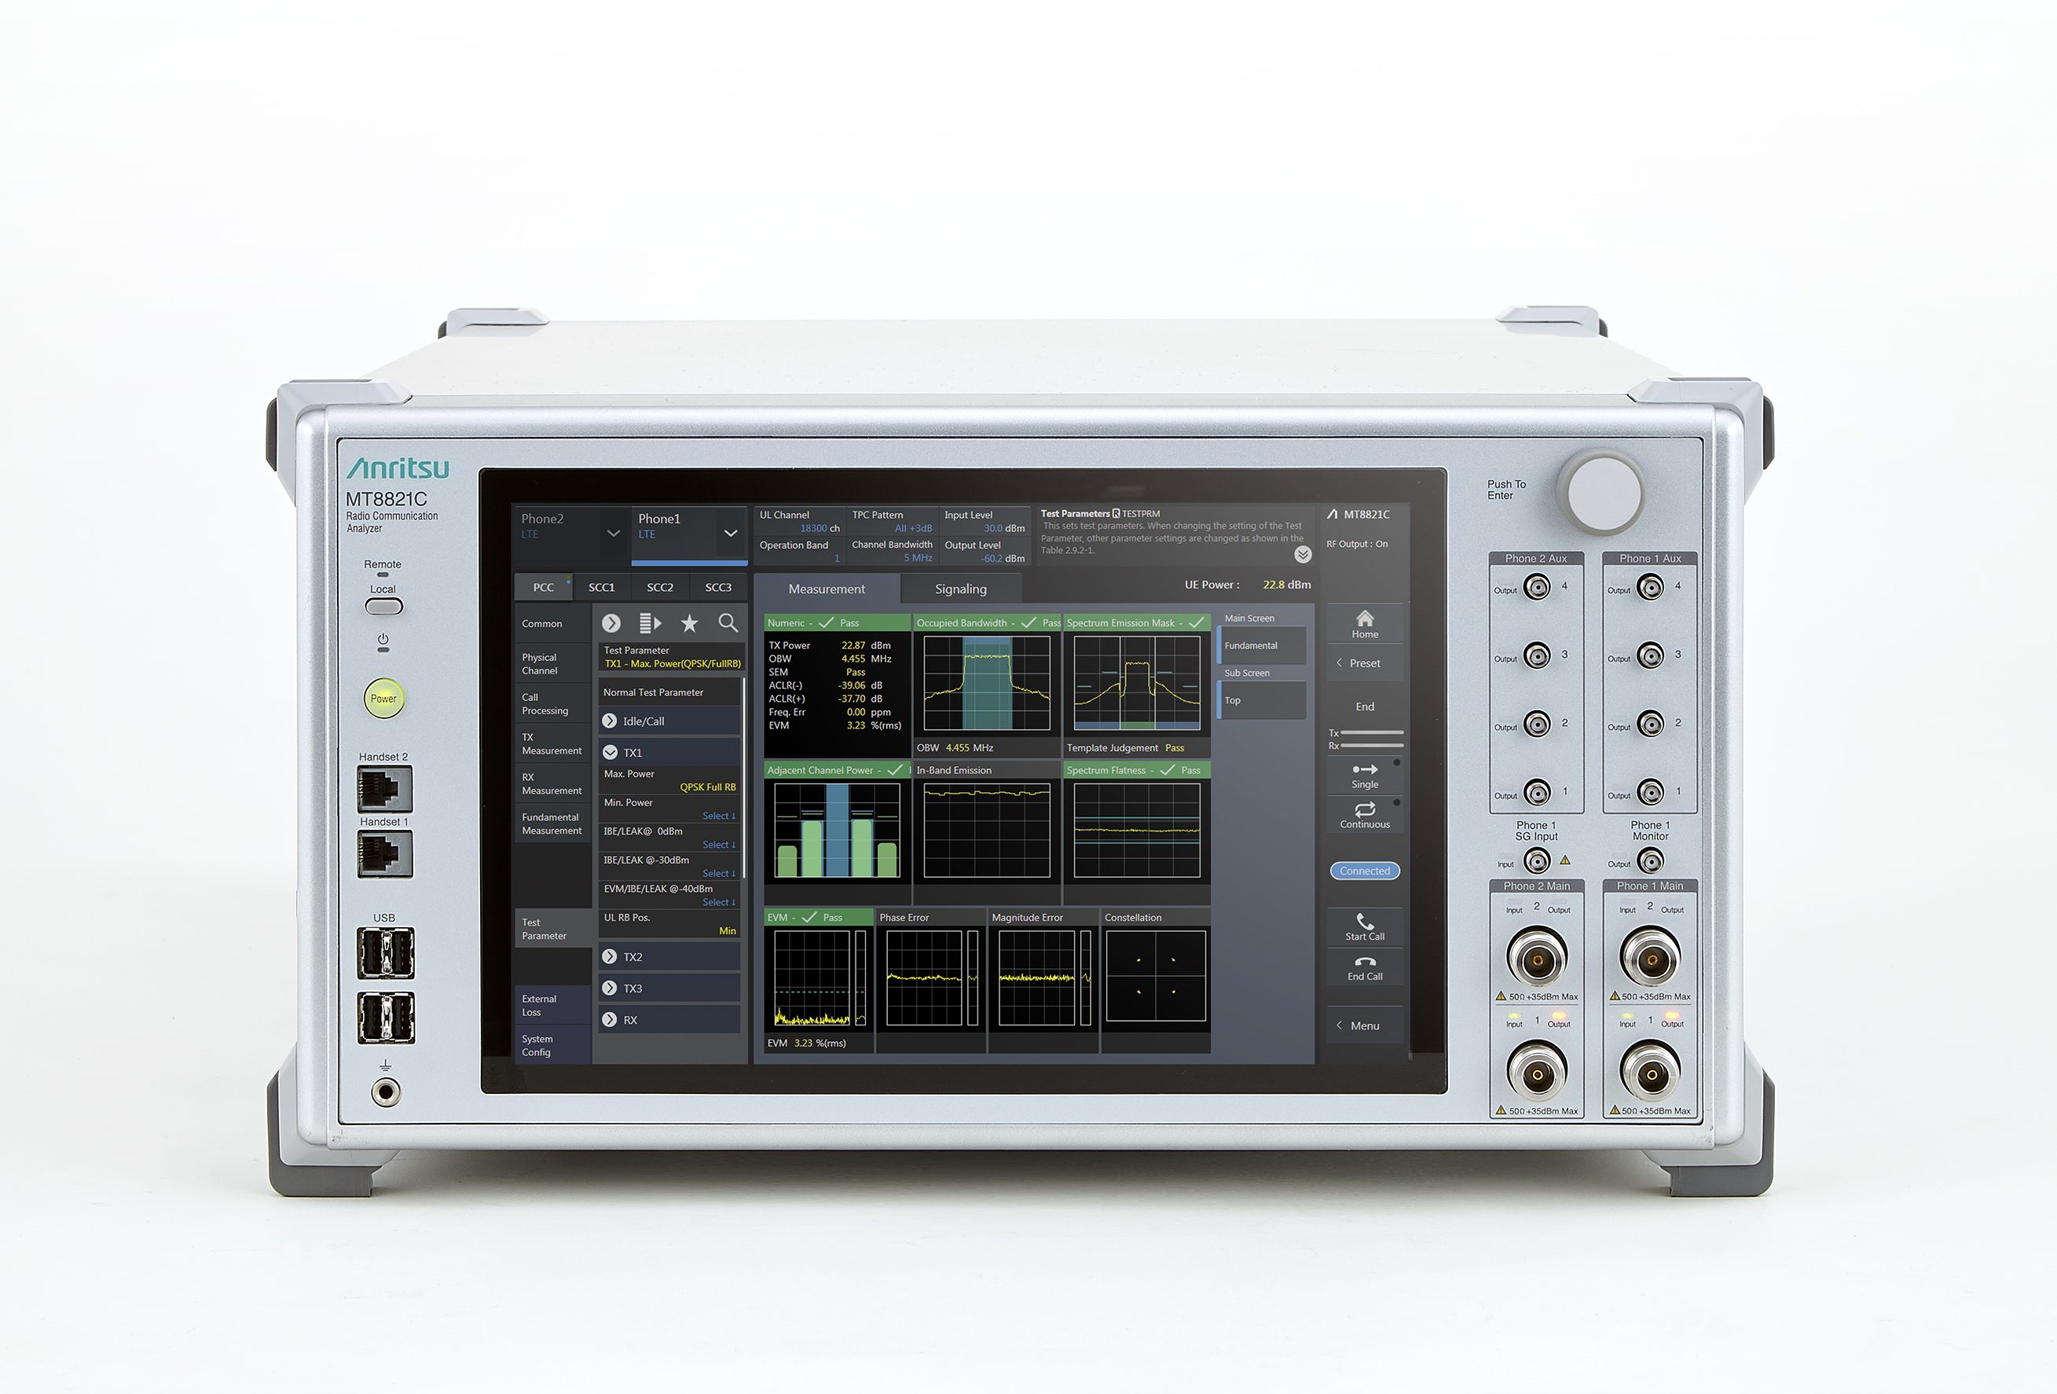
Task: Open System Config
Action: tap(552, 1045)
